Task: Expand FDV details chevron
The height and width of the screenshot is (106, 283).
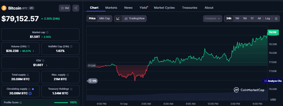Action: pyautogui.click(x=47, y=65)
